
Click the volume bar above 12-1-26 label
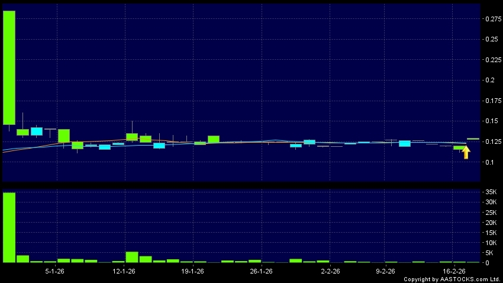[x=132, y=257]
